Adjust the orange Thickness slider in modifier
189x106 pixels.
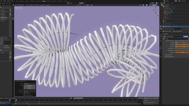[x=182, y=52]
